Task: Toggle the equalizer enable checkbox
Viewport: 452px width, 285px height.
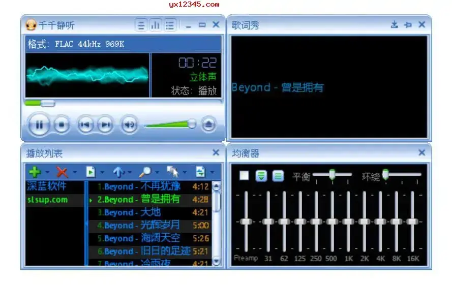Action: tap(244, 175)
